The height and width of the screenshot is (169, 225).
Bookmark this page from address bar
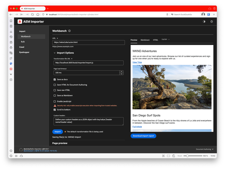pyautogui.click(x=167, y=14)
